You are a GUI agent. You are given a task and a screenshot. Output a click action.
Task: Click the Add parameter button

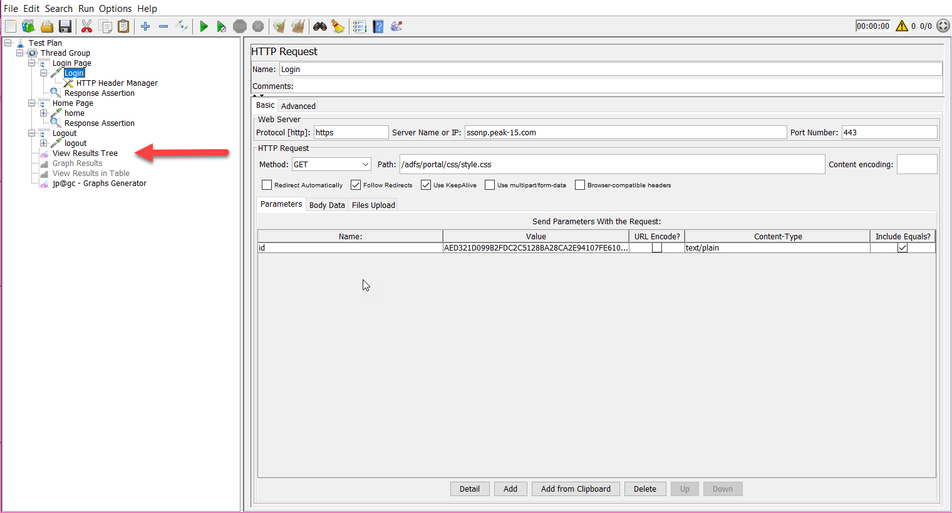tap(510, 489)
